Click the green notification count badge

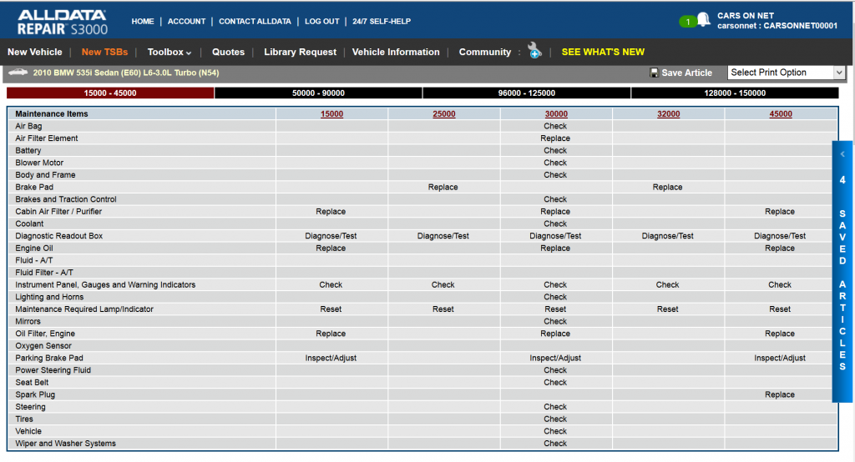[688, 22]
